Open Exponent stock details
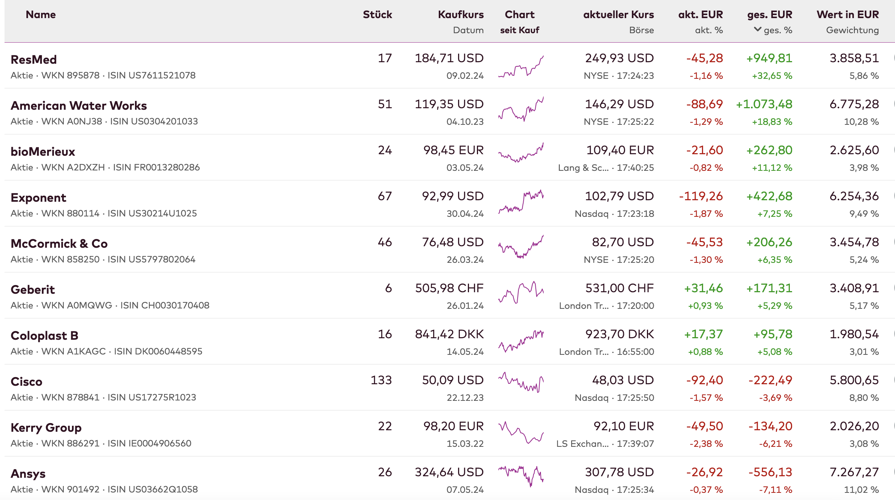This screenshot has width=895, height=500. pos(38,198)
